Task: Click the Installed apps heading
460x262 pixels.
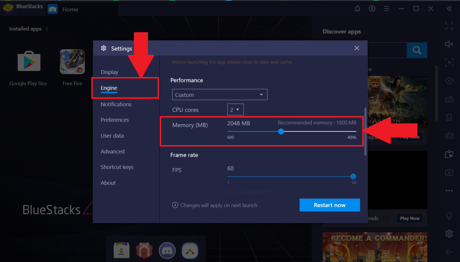Action: pyautogui.click(x=25, y=29)
